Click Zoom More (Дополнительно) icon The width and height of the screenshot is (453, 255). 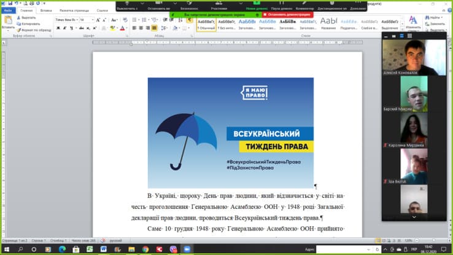(x=358, y=3)
